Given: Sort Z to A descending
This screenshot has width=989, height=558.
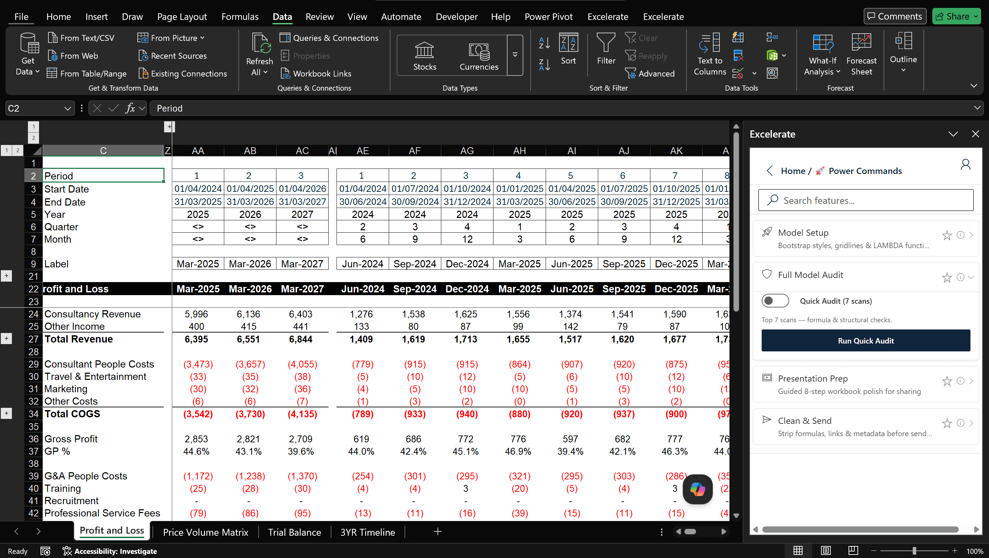Looking at the screenshot, I should pyautogui.click(x=544, y=65).
